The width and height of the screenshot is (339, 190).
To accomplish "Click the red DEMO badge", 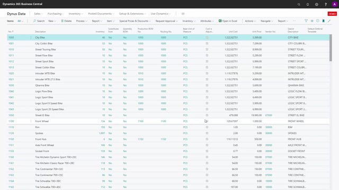I will 332,14.
